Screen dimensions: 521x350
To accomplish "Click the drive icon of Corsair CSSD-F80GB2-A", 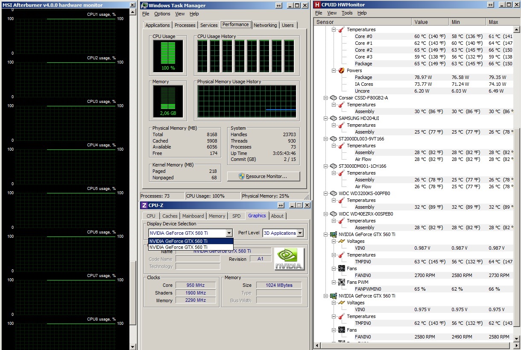I will tap(334, 98).
